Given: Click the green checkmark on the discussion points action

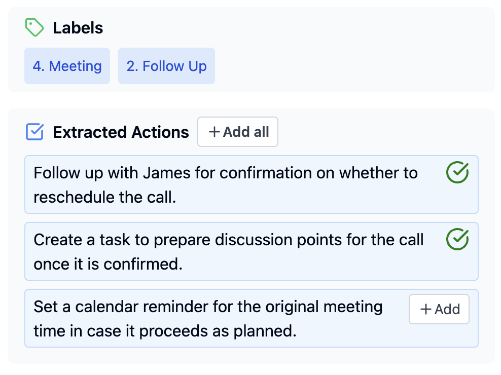Looking at the screenshot, I should coord(457,239).
